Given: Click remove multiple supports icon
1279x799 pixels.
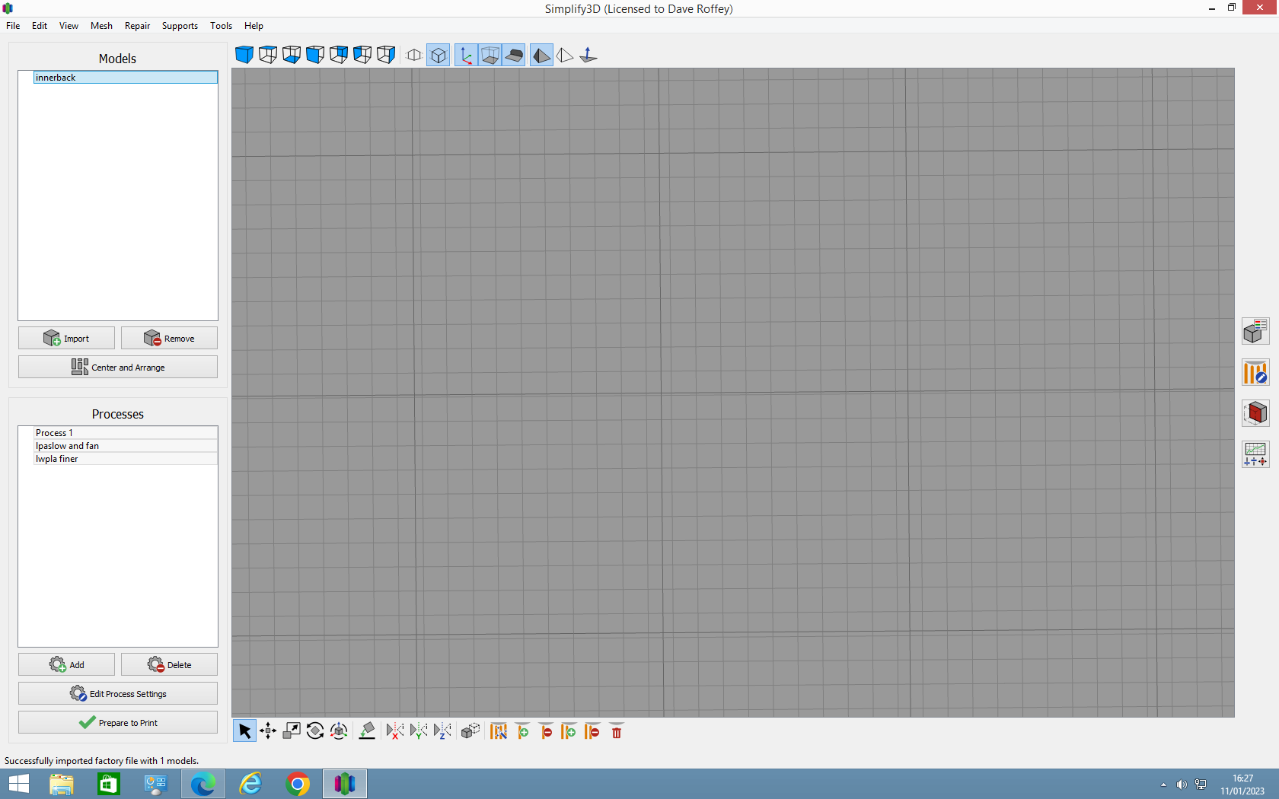Looking at the screenshot, I should (x=592, y=731).
